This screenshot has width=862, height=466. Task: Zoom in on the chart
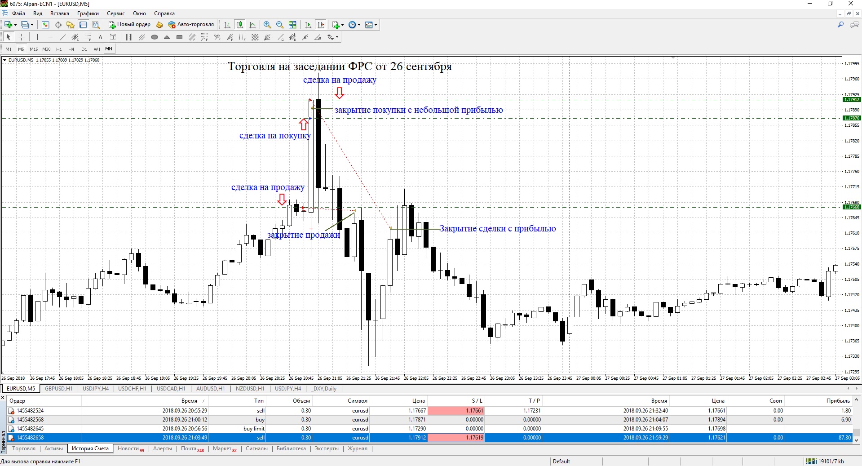267,25
